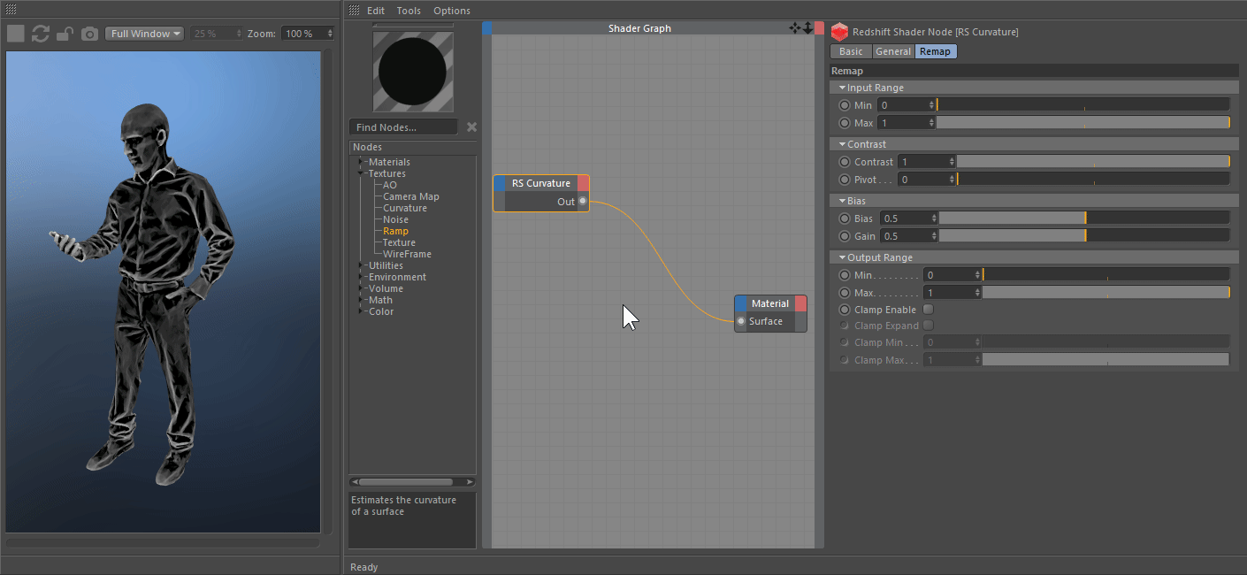Toggle the render view lock icon
Image resolution: width=1247 pixels, height=575 pixels.
[x=65, y=34]
